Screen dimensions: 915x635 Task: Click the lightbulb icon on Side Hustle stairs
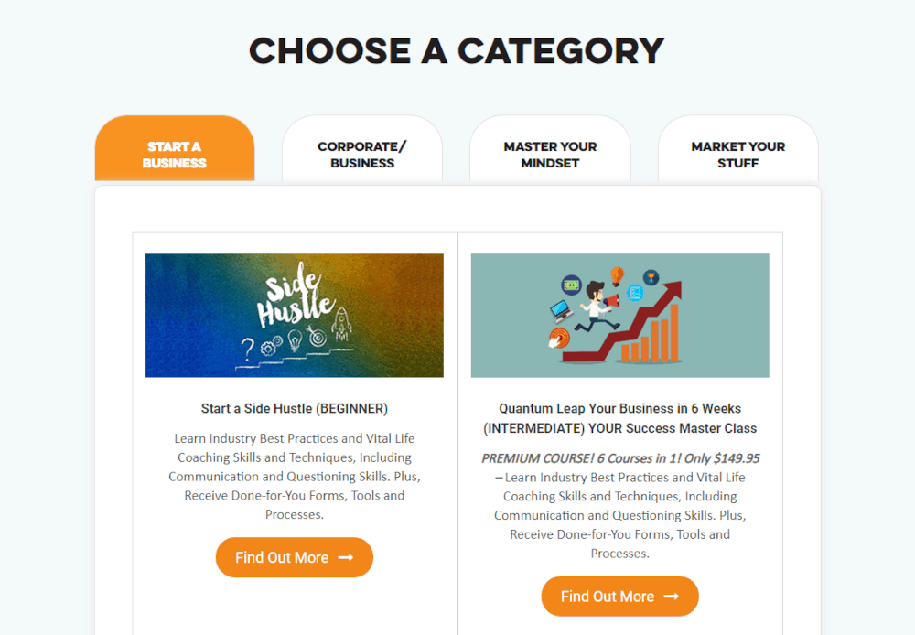(296, 339)
